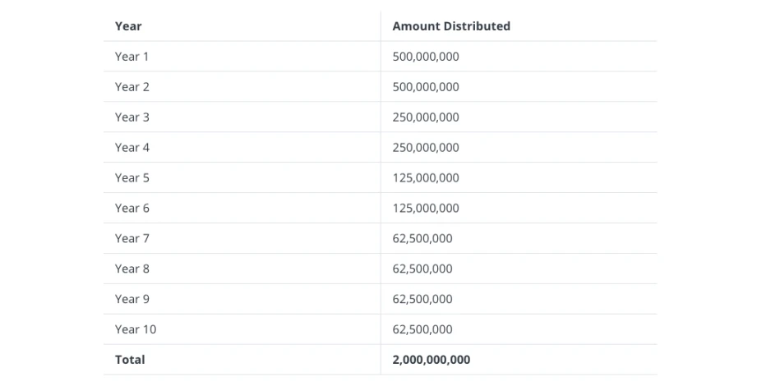This screenshot has height=386, width=757.
Task: Click the "Amount Distributed" column header
Action: point(451,26)
